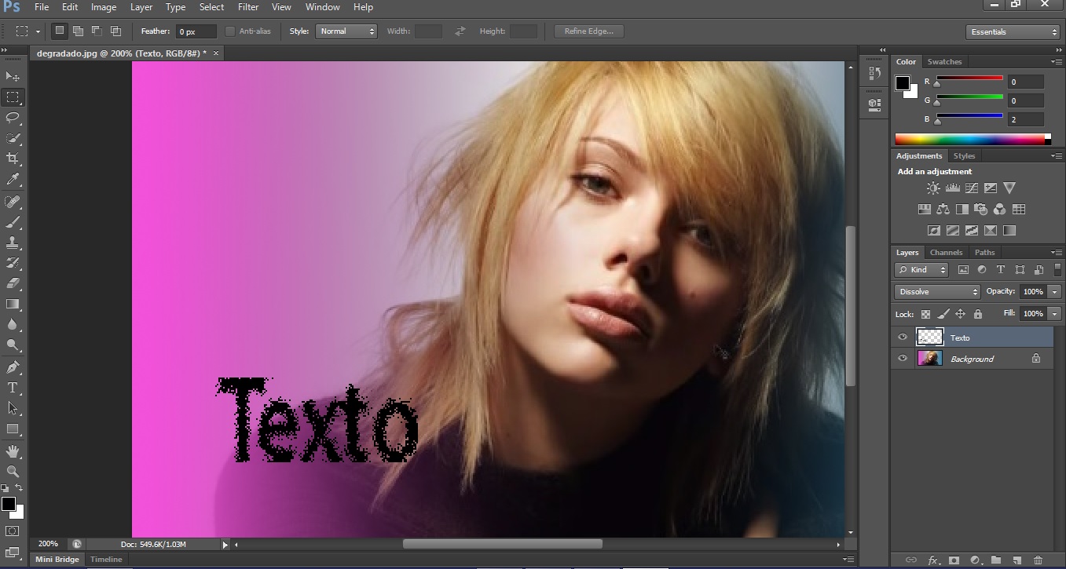Select the Eraser tool
1066x569 pixels.
click(x=13, y=283)
